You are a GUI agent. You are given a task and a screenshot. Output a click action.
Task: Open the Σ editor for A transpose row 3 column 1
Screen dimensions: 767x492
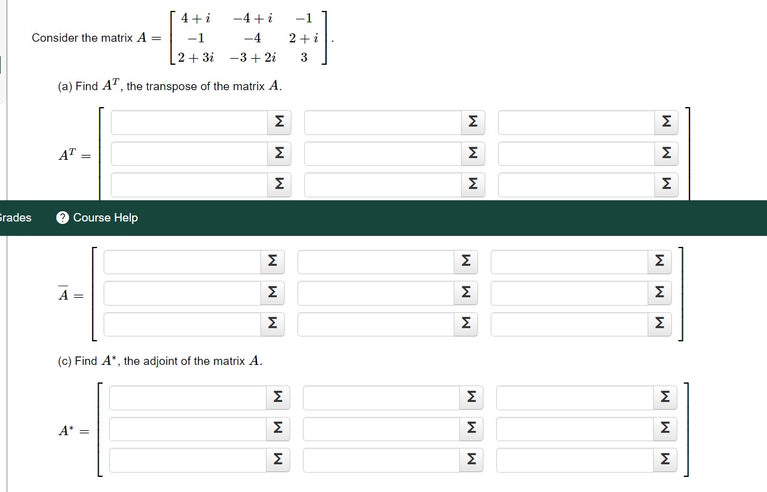278,185
